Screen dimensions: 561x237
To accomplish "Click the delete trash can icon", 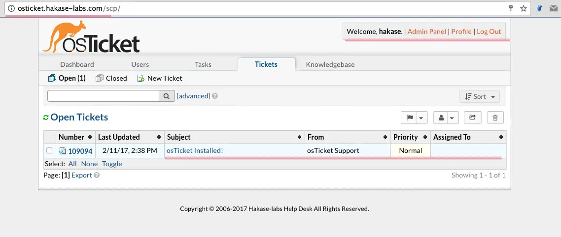I will (495, 118).
